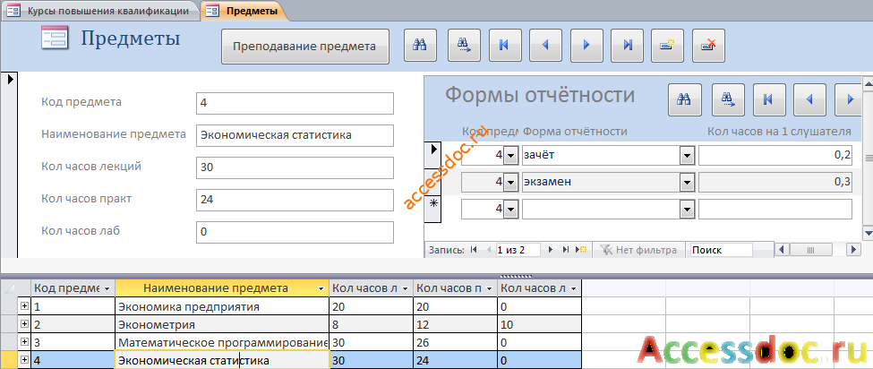The image size is (873, 369).
Task: Select new record selector marked with asterisk
Action: click(x=432, y=209)
